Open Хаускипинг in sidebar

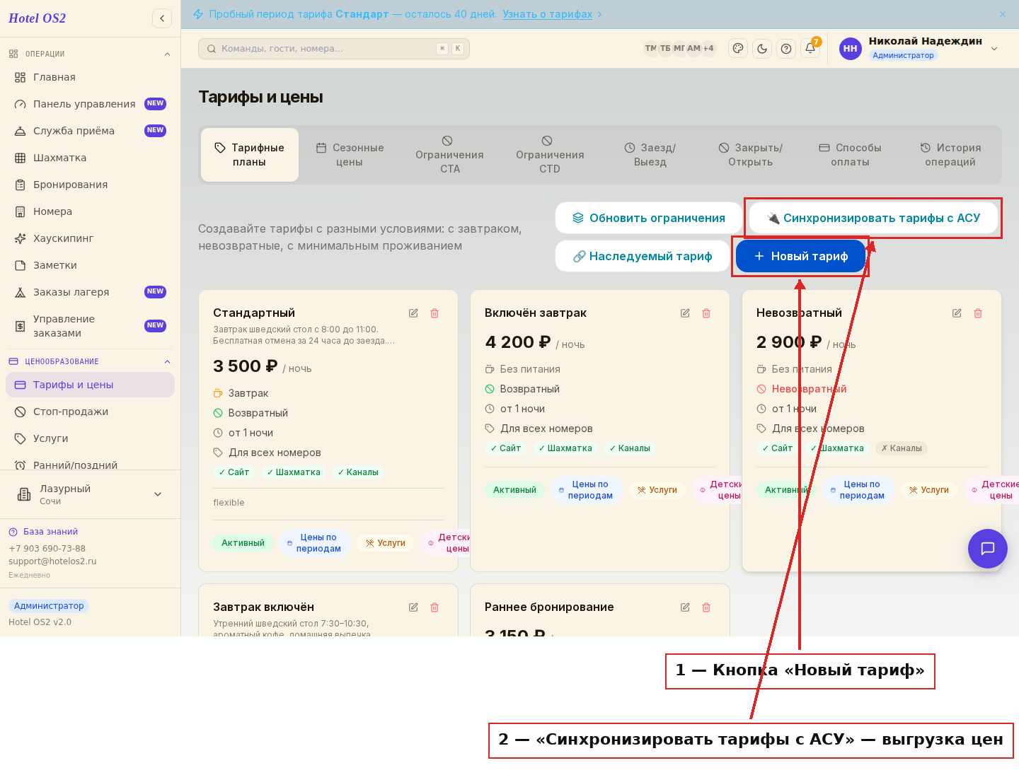coord(90,238)
